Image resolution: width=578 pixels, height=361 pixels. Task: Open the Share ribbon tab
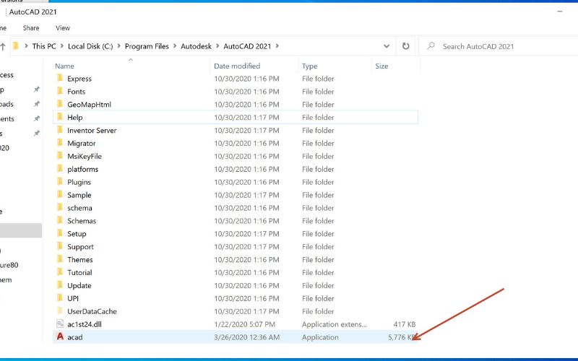tap(31, 28)
